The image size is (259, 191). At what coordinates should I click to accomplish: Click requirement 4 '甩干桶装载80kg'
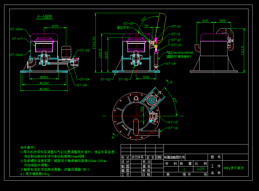pyautogui.click(x=35, y=174)
